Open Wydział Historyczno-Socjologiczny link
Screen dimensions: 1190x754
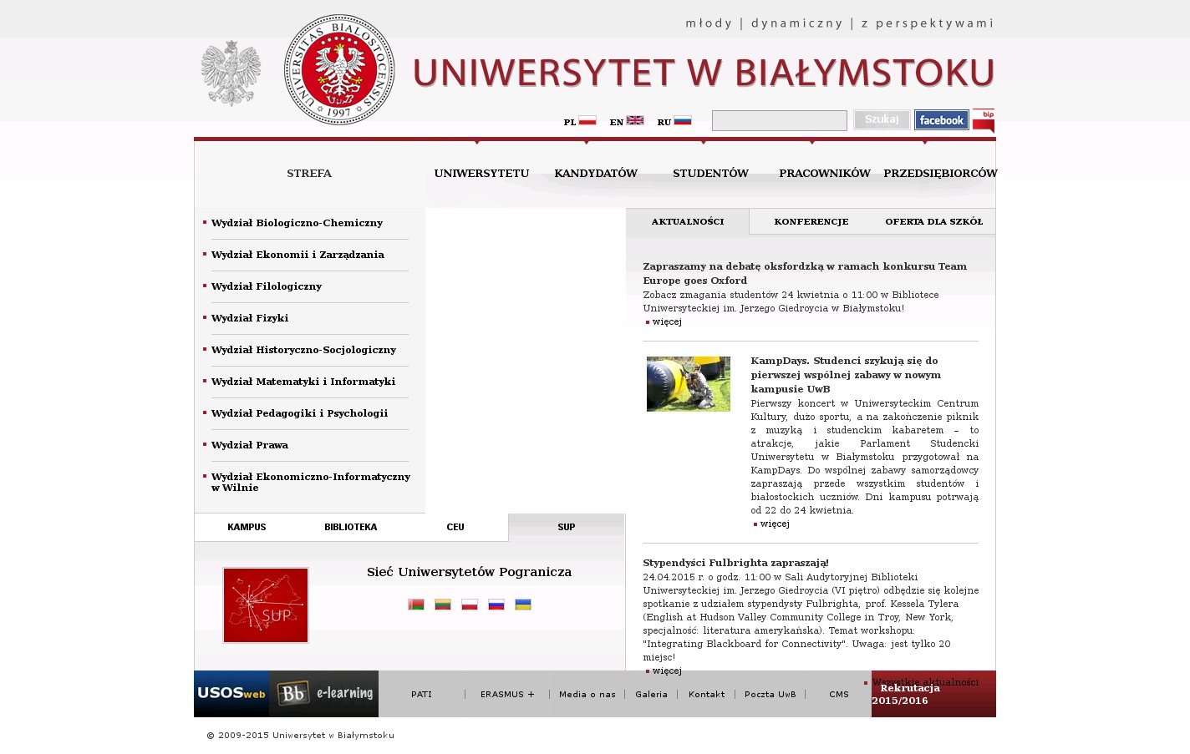pos(303,350)
